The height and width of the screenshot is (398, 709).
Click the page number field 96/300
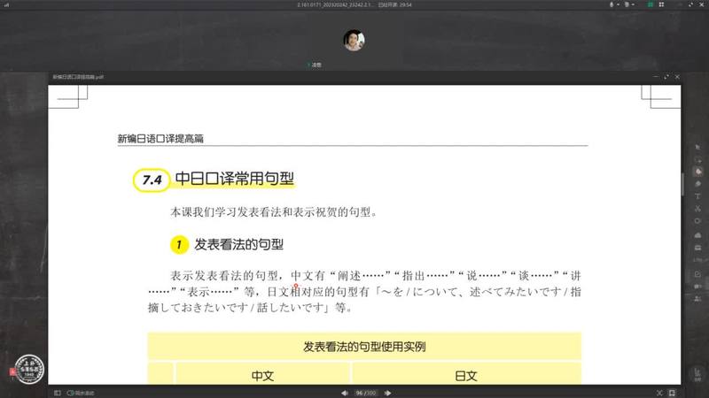click(x=365, y=392)
